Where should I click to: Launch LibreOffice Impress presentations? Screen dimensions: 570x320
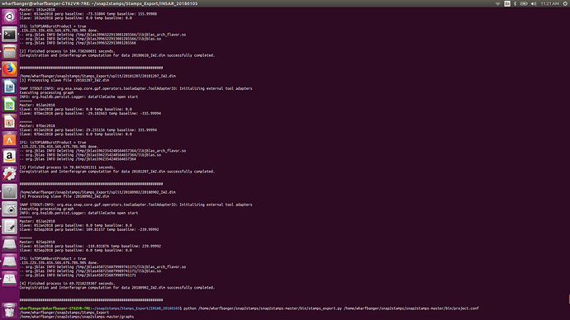9,121
